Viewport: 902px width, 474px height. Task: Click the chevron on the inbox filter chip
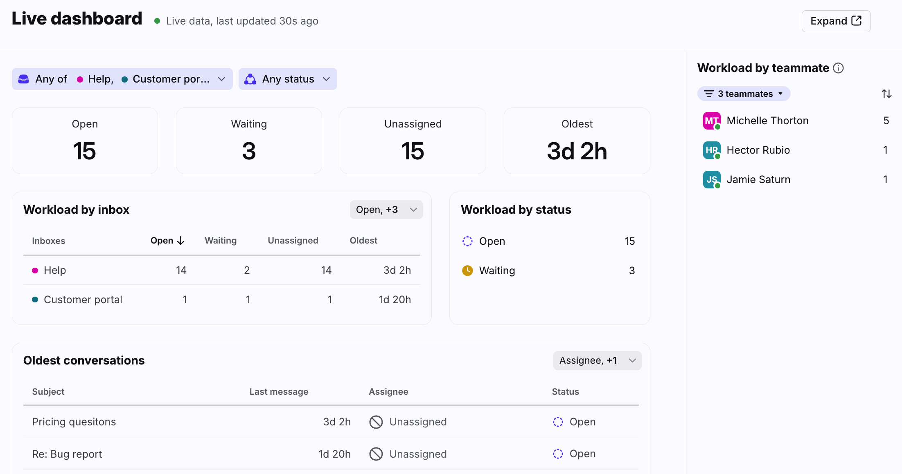coord(221,79)
